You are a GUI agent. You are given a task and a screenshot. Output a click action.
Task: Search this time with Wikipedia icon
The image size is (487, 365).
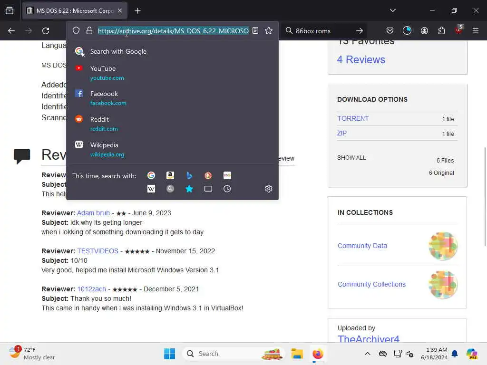[x=151, y=189]
